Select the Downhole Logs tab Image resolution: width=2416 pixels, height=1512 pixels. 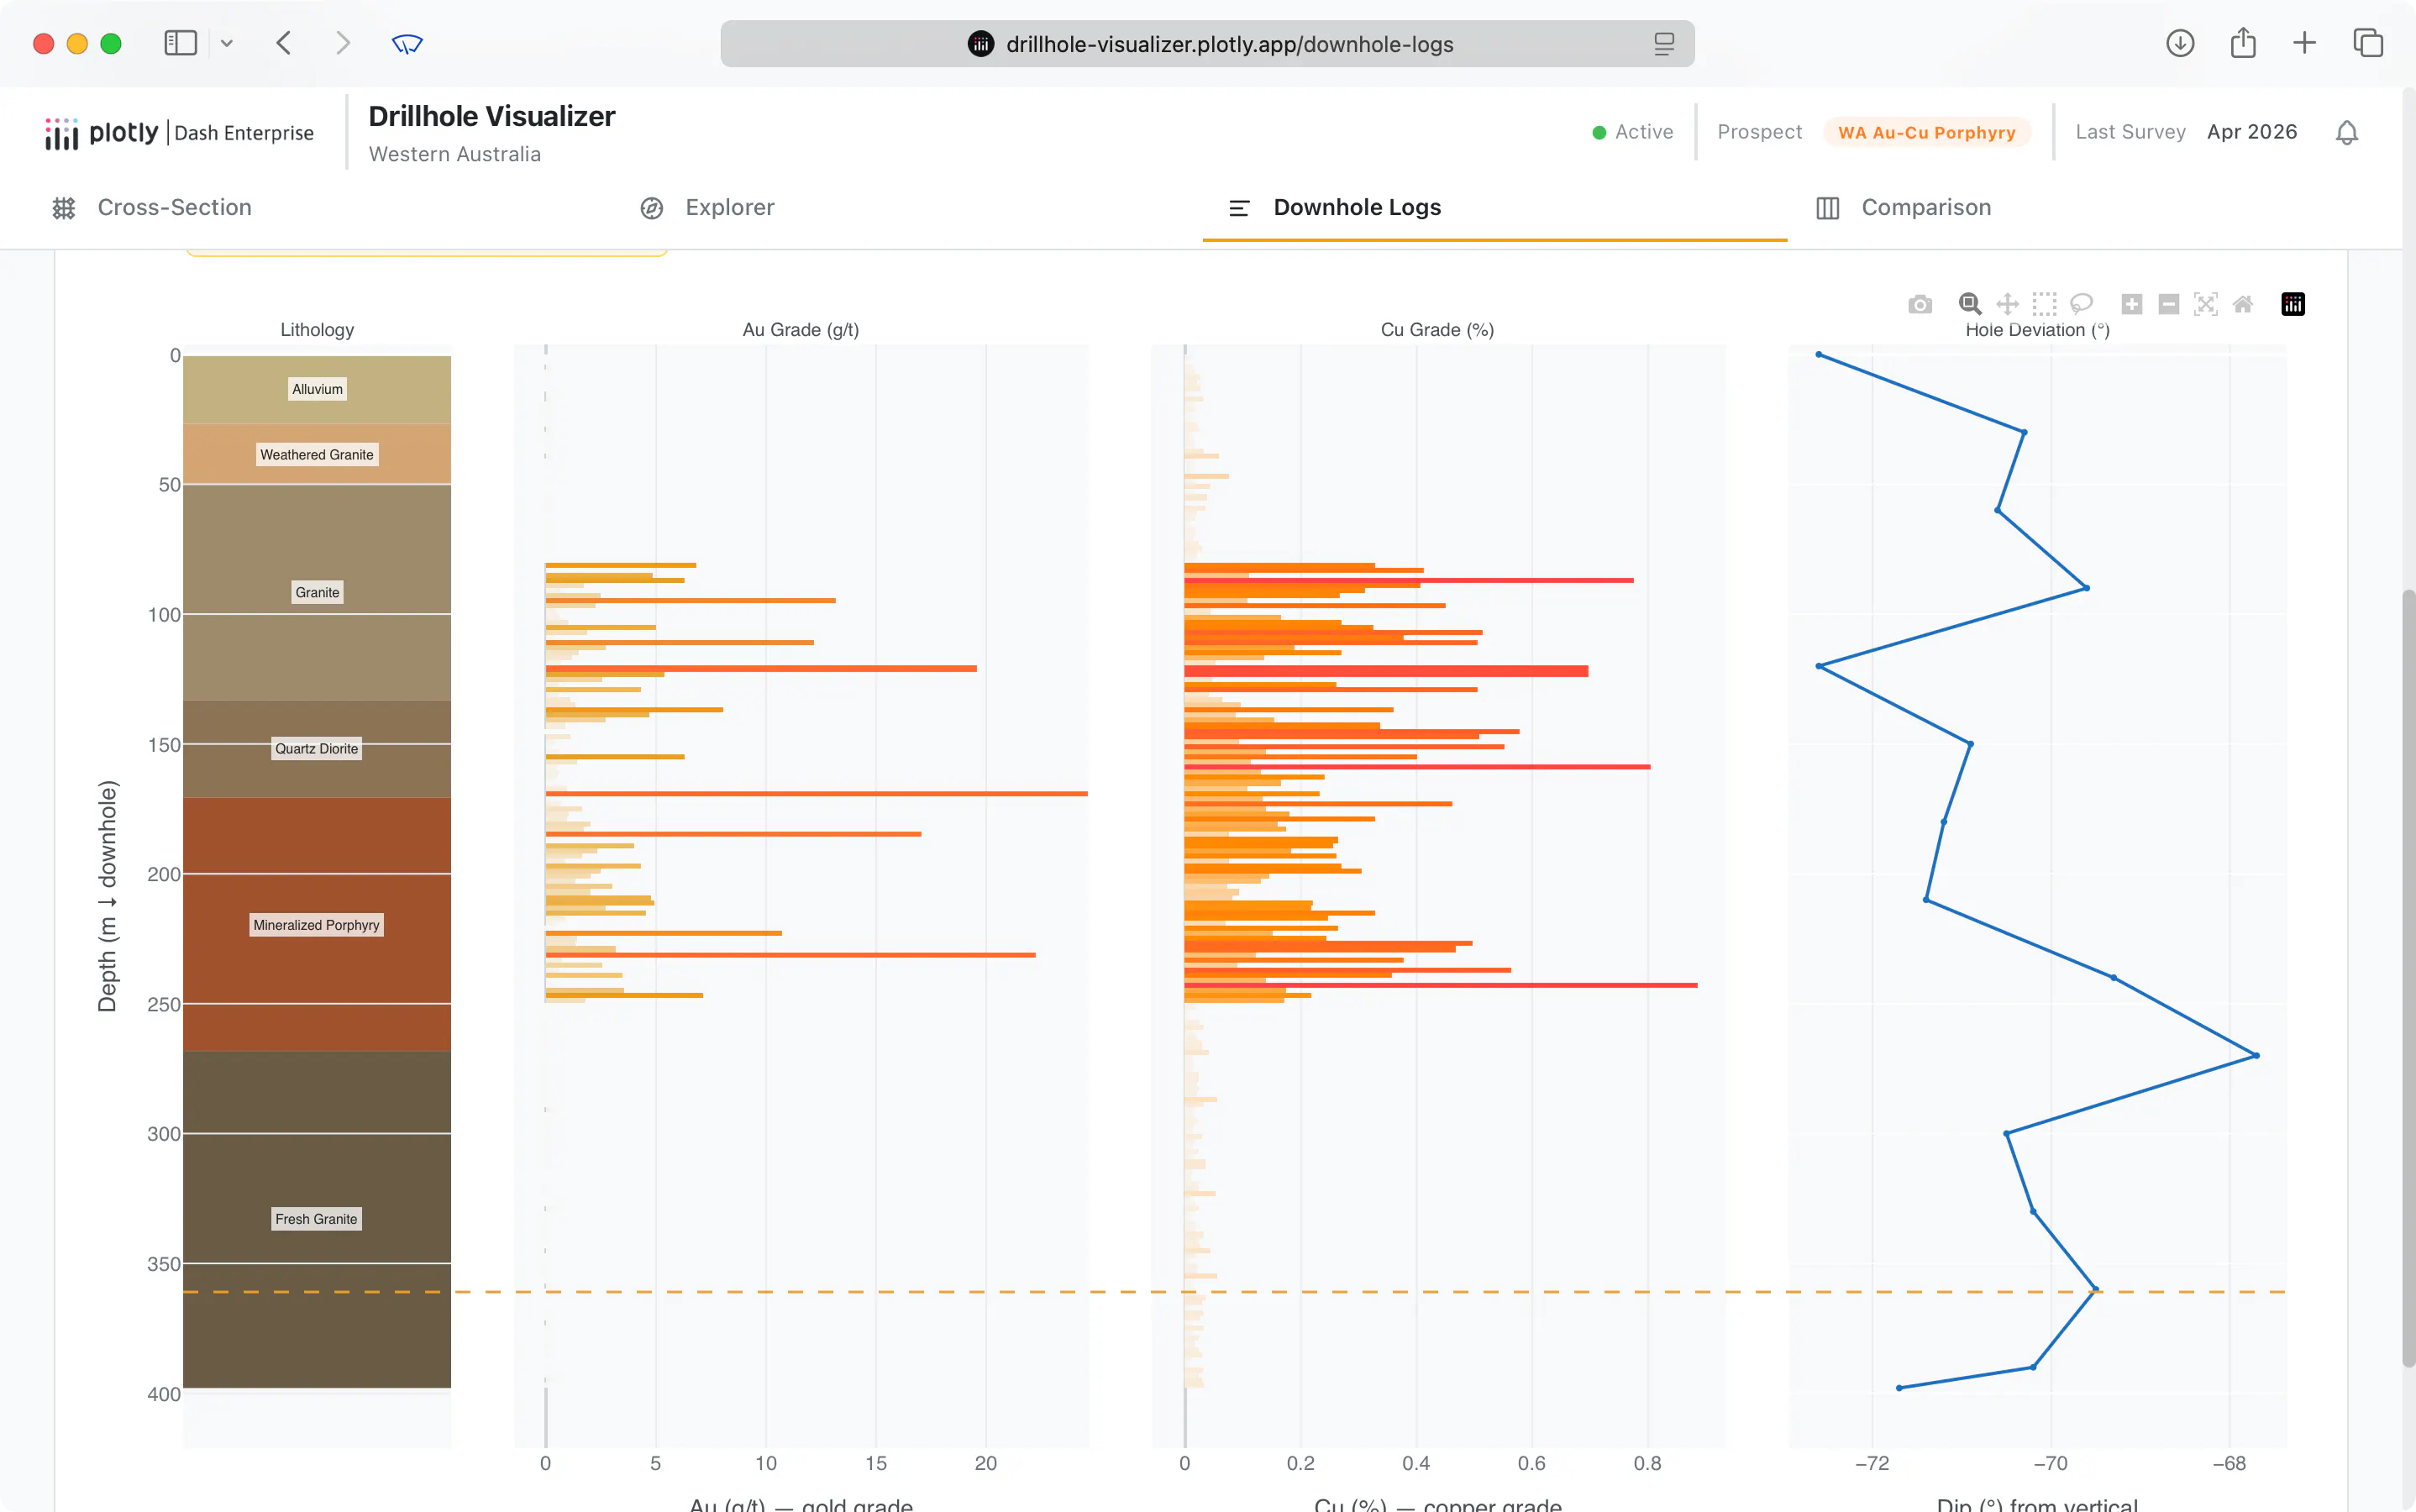point(1335,207)
